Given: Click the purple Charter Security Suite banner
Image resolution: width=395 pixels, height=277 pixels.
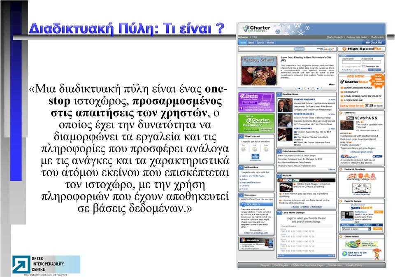Looking at the screenshot, I should [x=256, y=102].
